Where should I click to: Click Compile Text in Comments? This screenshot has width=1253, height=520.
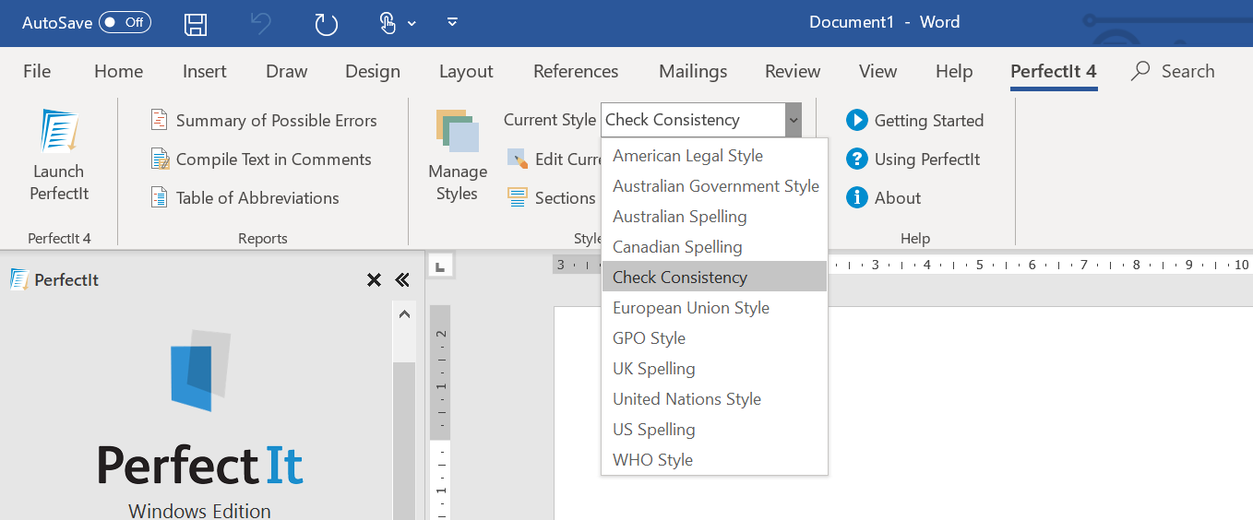point(261,159)
